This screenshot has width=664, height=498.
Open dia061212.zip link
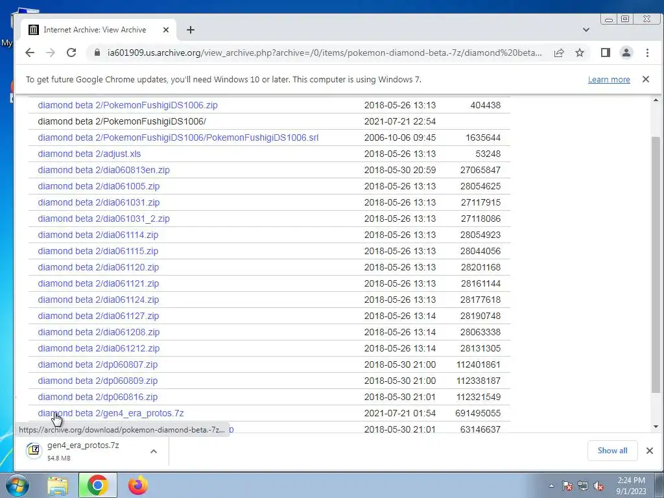click(x=99, y=348)
